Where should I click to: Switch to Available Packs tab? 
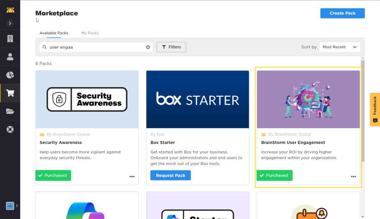54,33
